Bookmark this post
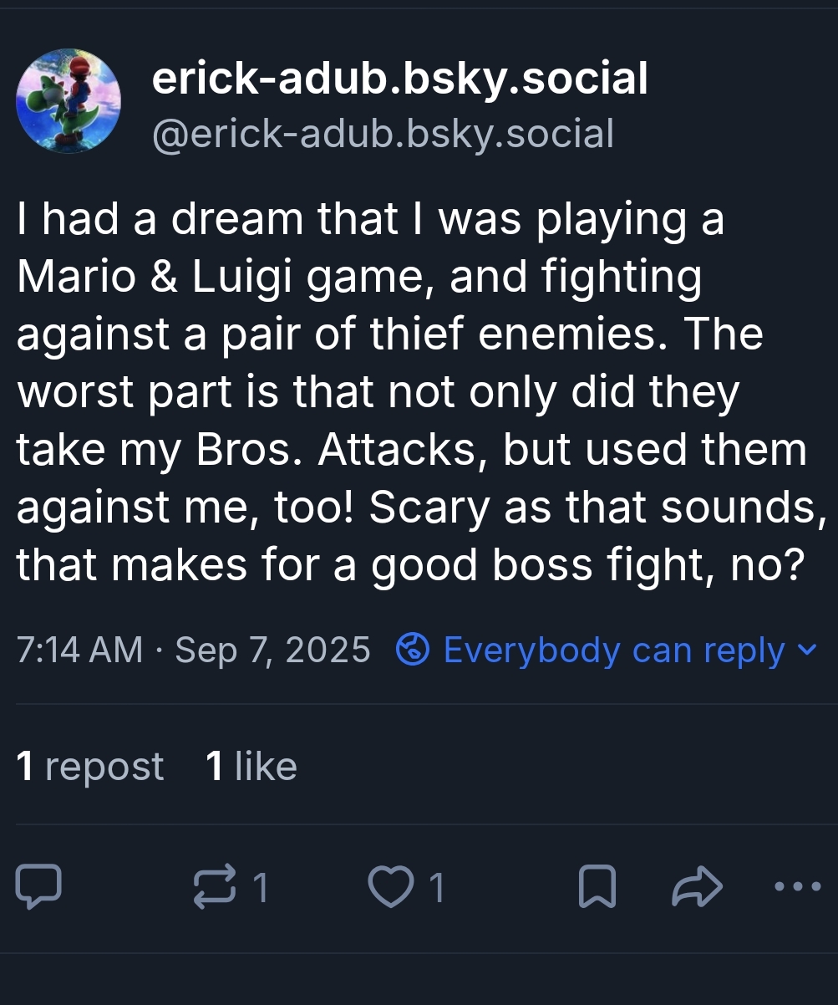 point(597,888)
